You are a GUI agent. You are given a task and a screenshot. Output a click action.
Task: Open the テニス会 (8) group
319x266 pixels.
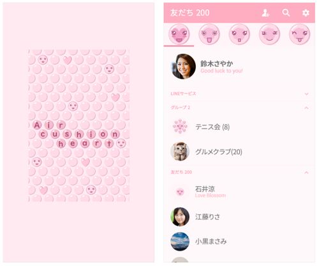click(x=239, y=127)
